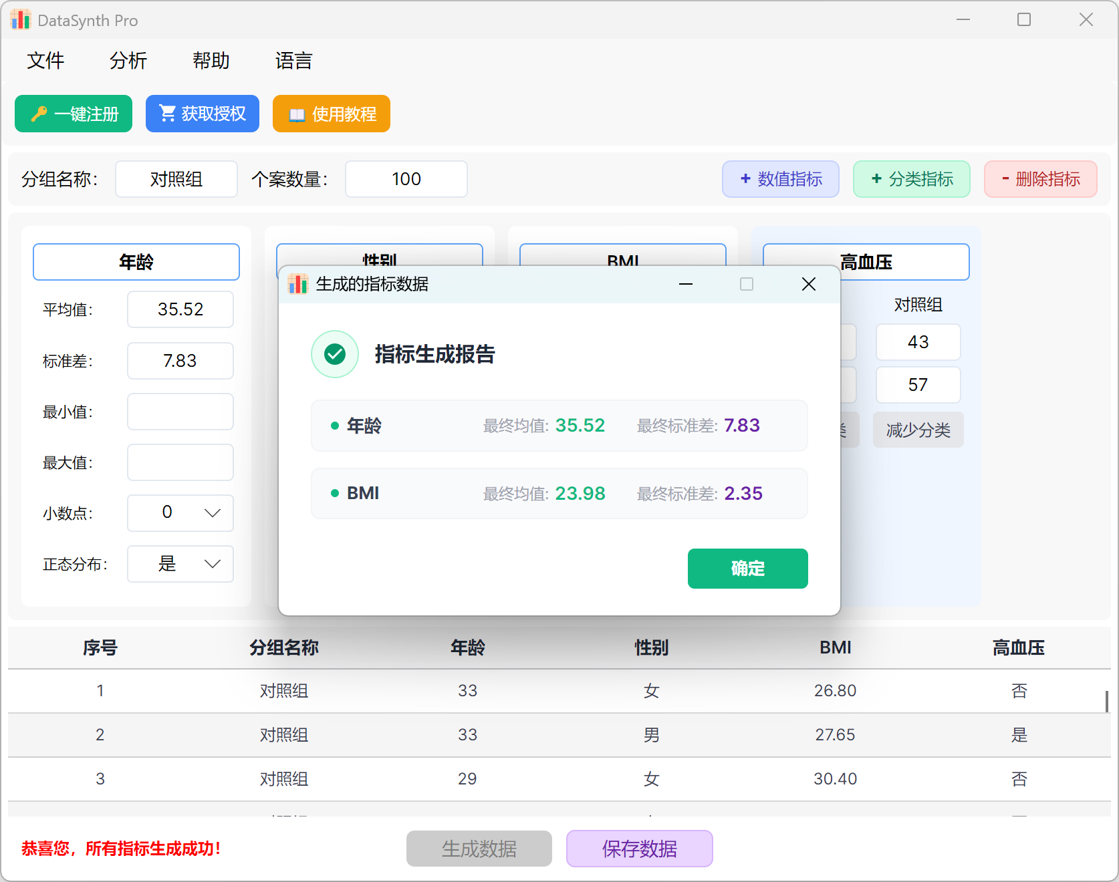
Task: Click the 性别 table column header
Action: (x=652, y=647)
